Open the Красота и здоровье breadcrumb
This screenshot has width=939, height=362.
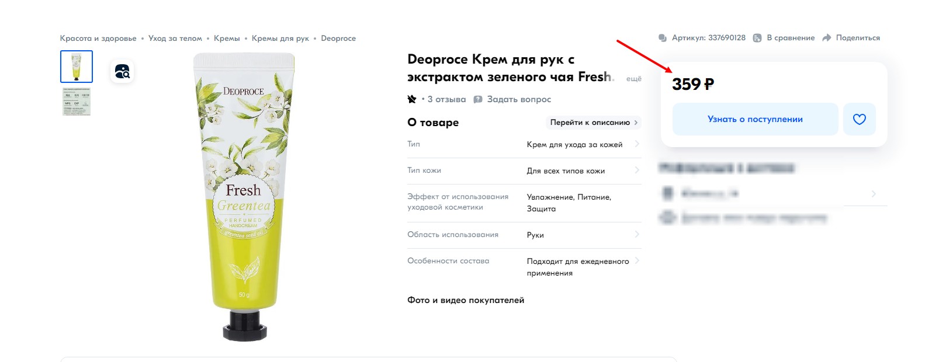point(98,39)
